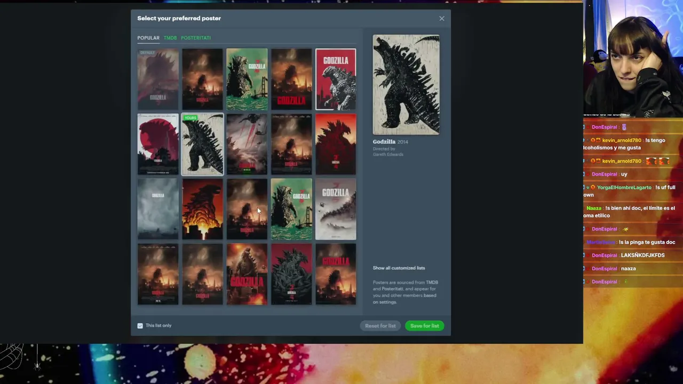Click the Posteritati link in the sourcing note
The width and height of the screenshot is (683, 384).
392,289
